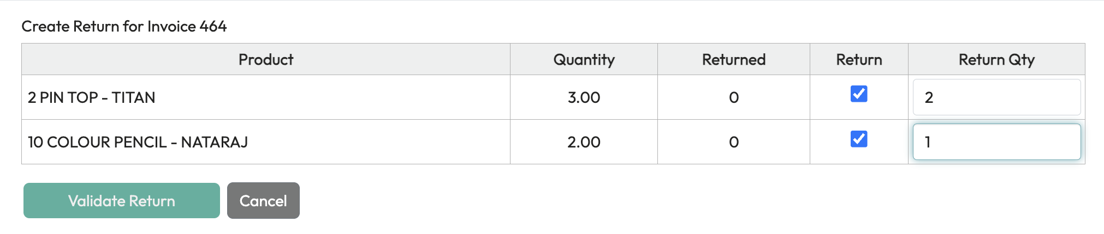Screen dimensions: 1104x234
Task: Select the Product column header
Action: pos(266,59)
